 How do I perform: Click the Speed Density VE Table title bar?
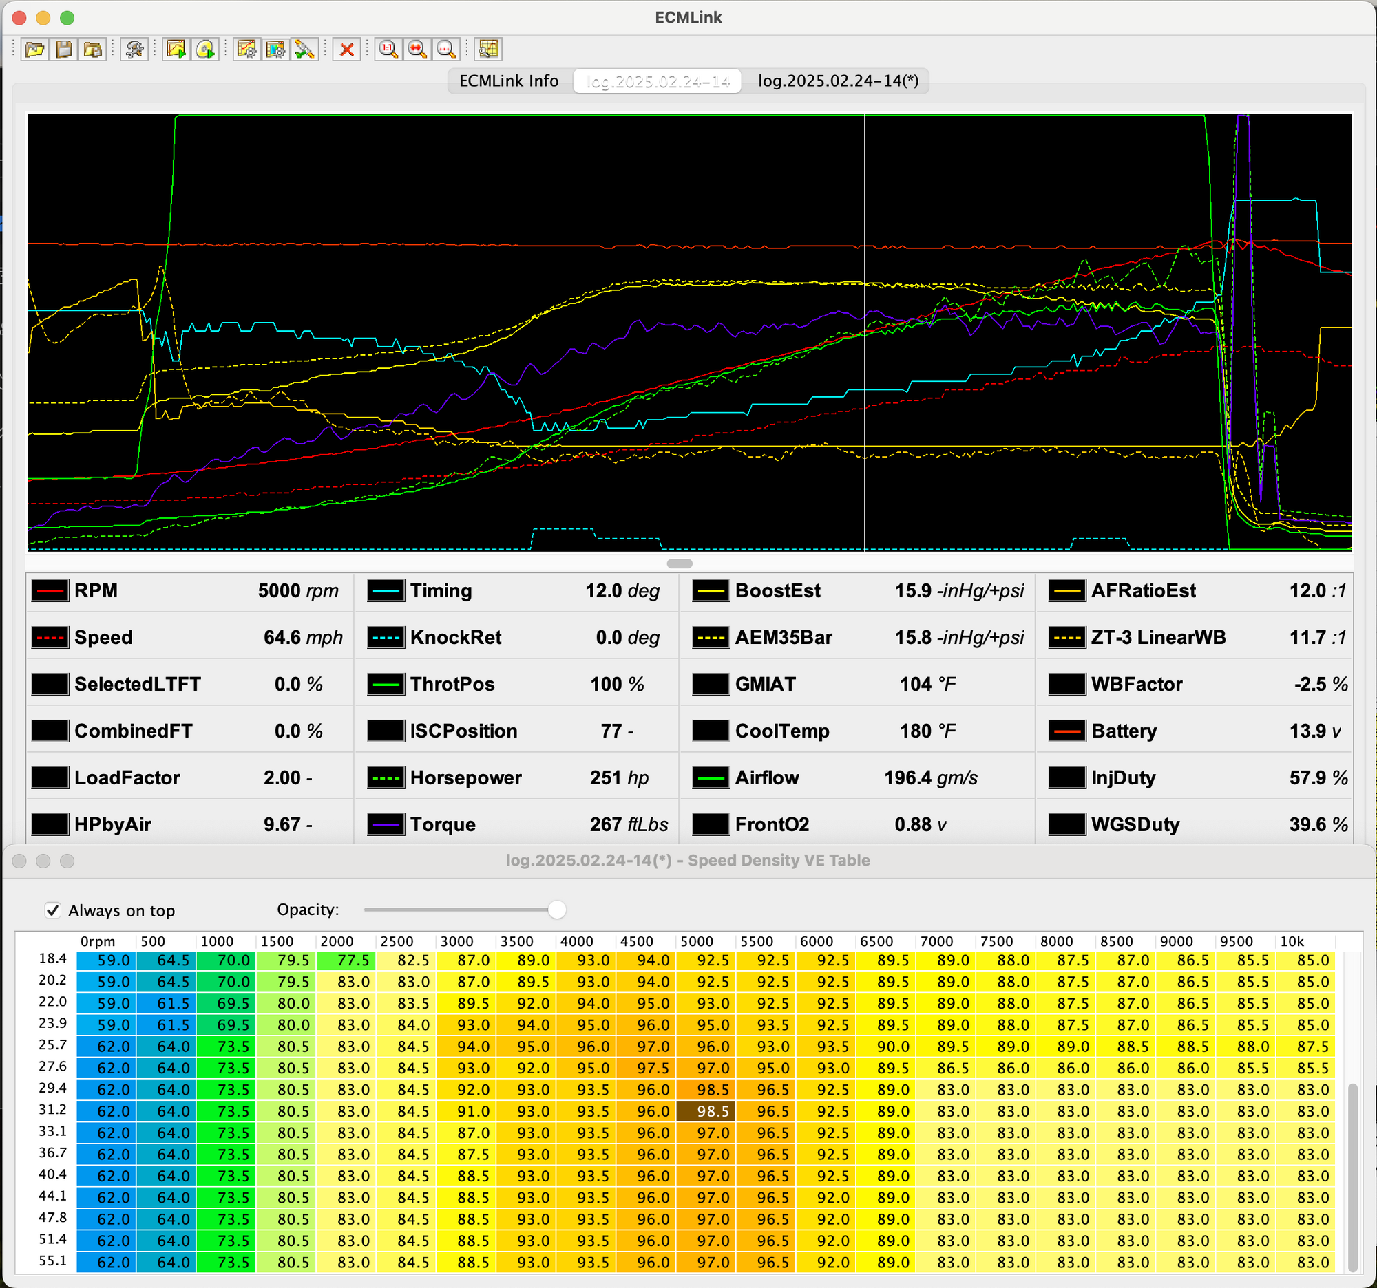pos(688,860)
